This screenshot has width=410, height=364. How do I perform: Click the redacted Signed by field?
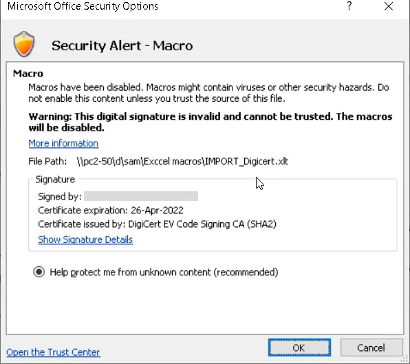(x=141, y=196)
